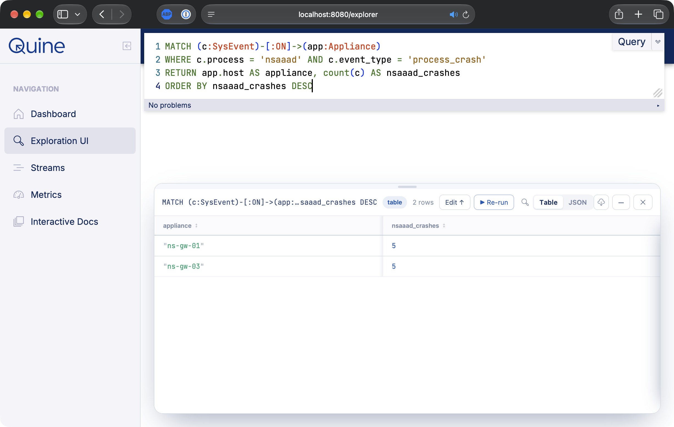This screenshot has height=427, width=674.
Task: Switch results view to Table
Action: pyautogui.click(x=548, y=202)
